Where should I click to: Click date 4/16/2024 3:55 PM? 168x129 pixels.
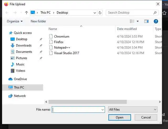(x=130, y=37)
